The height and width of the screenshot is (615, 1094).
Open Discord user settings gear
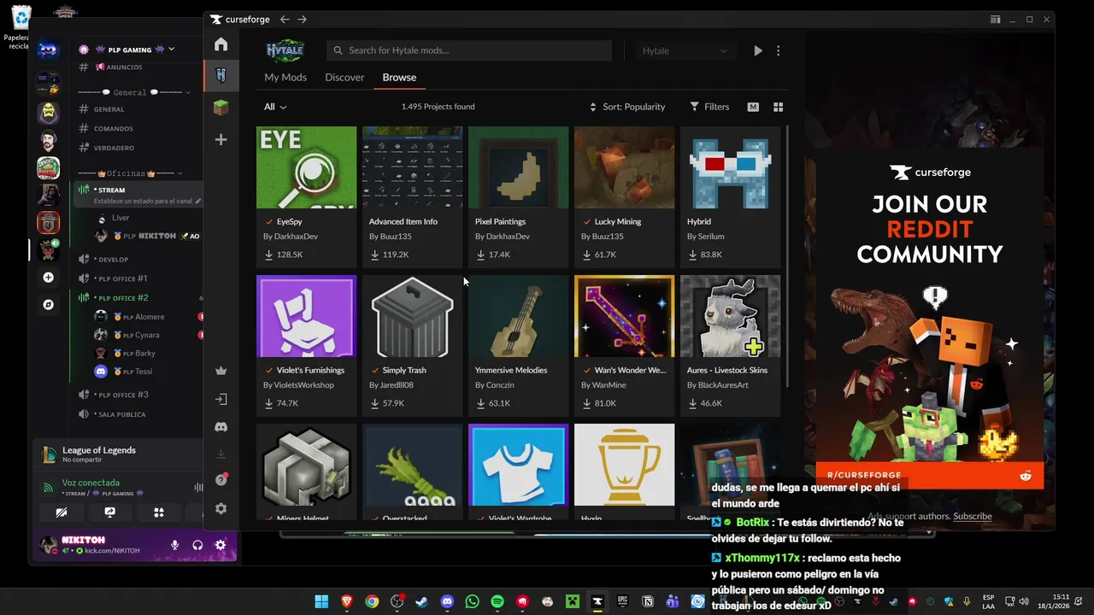[221, 545]
